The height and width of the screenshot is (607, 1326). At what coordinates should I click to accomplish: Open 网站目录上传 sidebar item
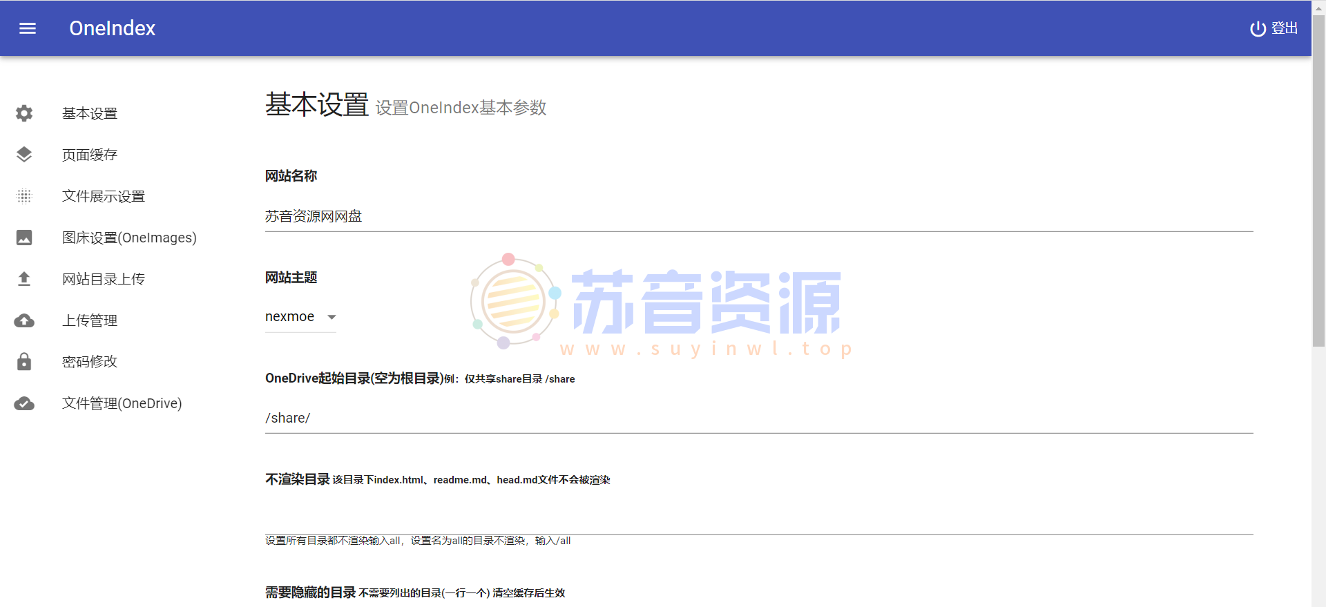click(104, 279)
